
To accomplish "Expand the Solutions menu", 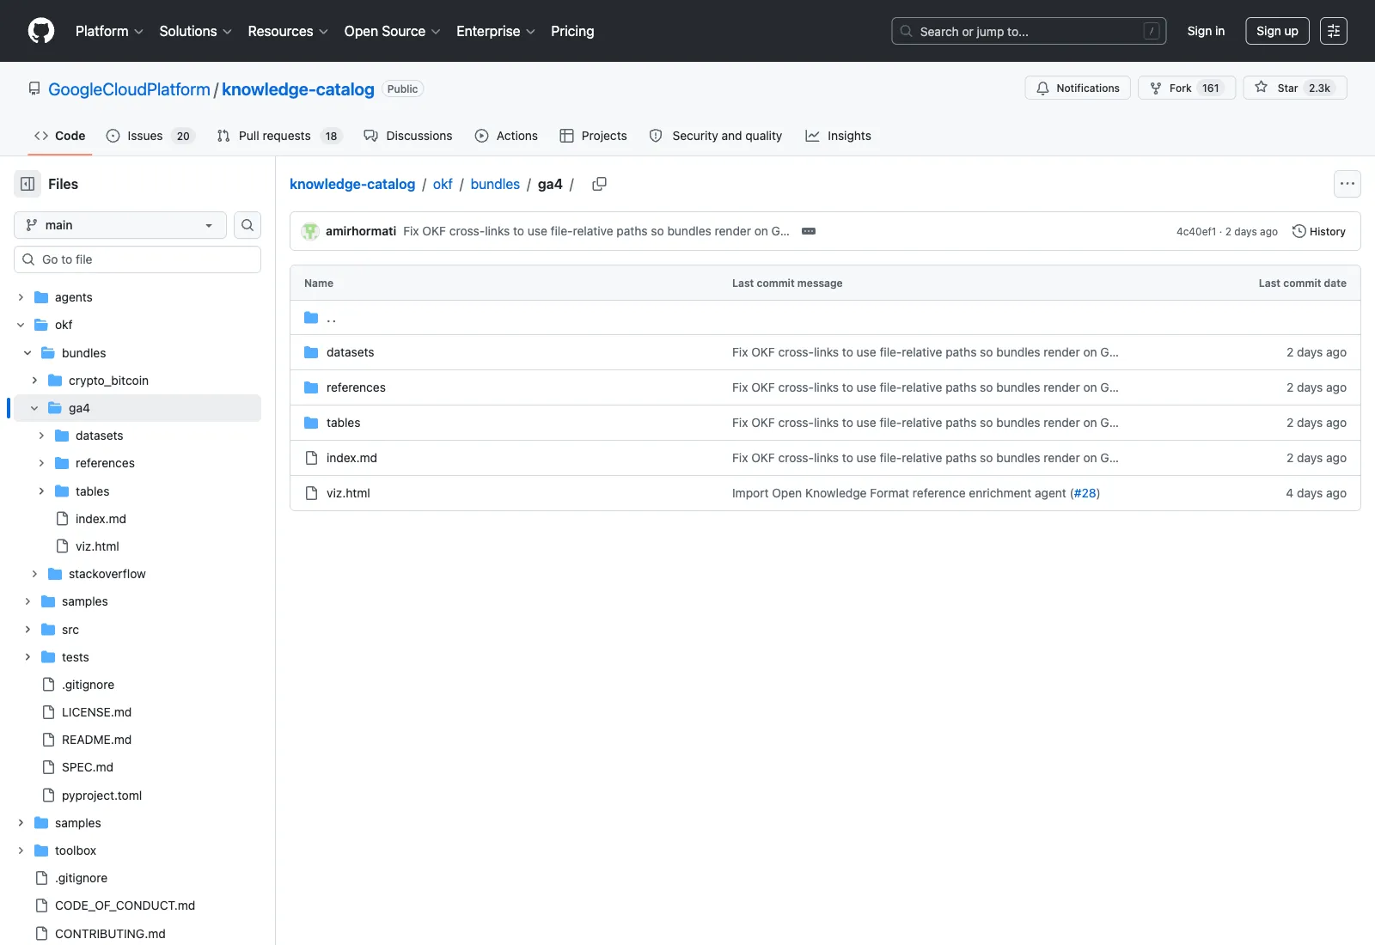I will click(x=195, y=31).
